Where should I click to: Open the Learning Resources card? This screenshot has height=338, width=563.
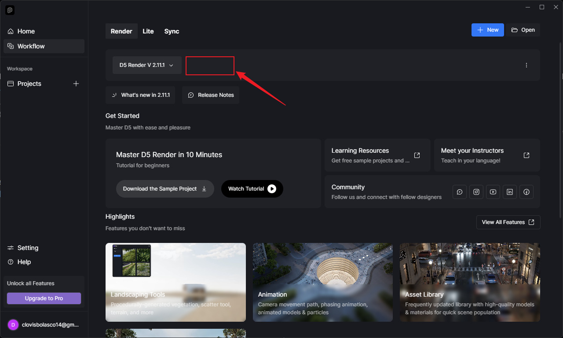(x=377, y=155)
